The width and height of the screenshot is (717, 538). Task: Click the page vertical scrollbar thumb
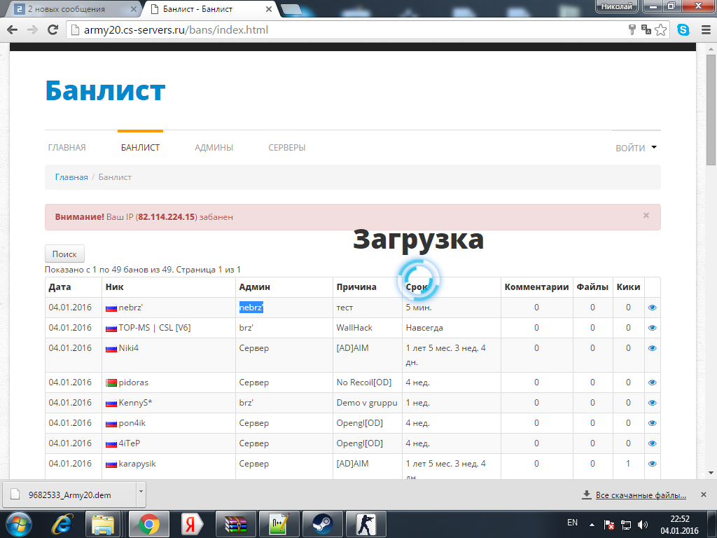(711, 110)
